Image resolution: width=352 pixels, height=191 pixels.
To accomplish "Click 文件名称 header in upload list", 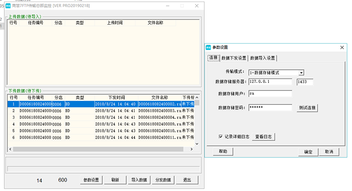I will pos(155,23).
